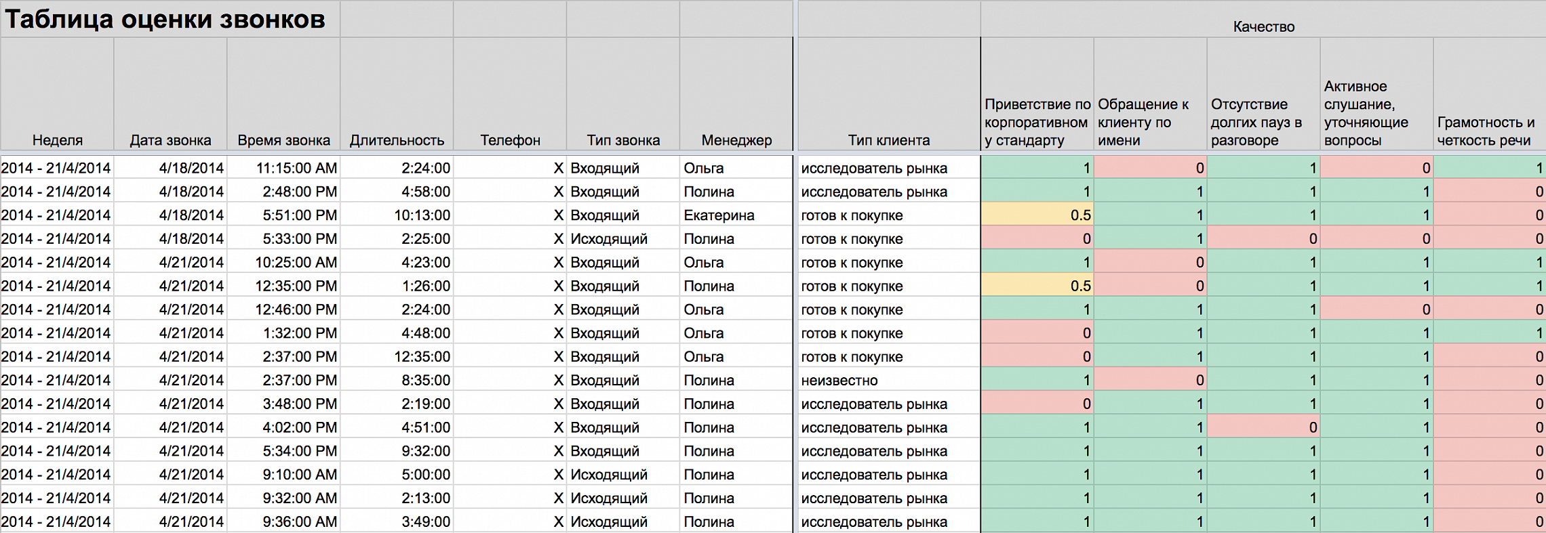
Task: Click the 'Дата звонка' column header
Action: (170, 94)
